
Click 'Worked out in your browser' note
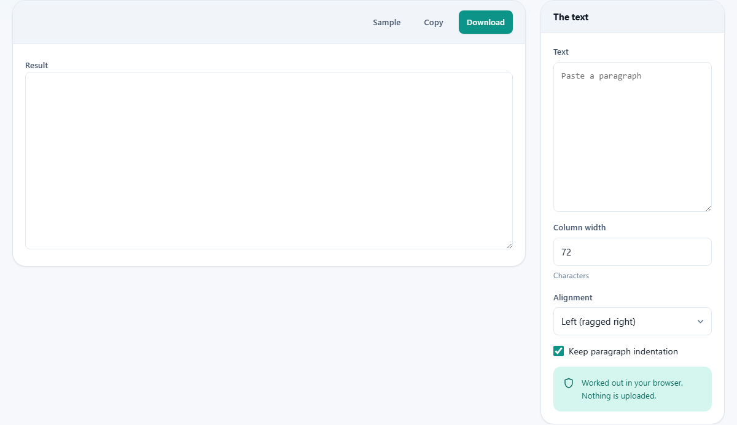(x=632, y=389)
